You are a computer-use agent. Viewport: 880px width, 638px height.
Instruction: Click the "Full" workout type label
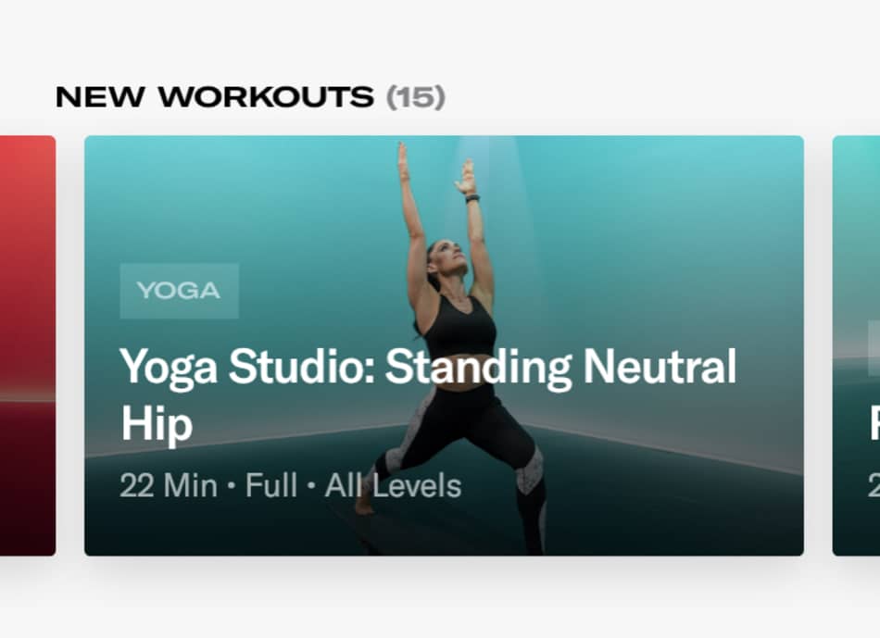[271, 485]
